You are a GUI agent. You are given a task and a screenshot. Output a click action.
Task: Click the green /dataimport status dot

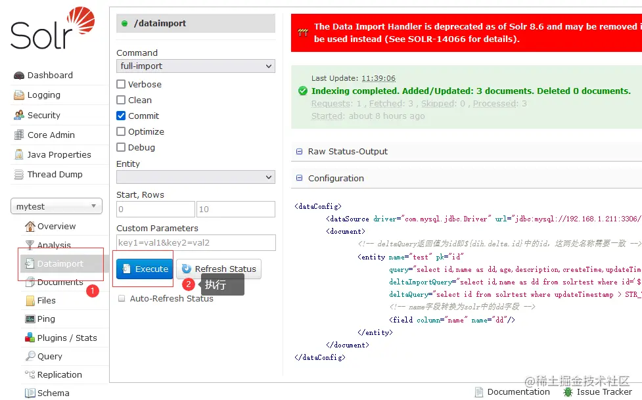pyautogui.click(x=124, y=24)
